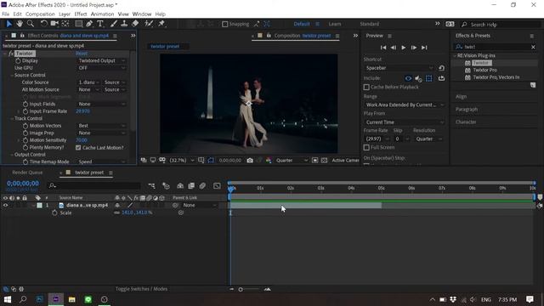Click Toggle Switches / Modes button
The width and height of the screenshot is (544, 306).
pyautogui.click(x=142, y=289)
